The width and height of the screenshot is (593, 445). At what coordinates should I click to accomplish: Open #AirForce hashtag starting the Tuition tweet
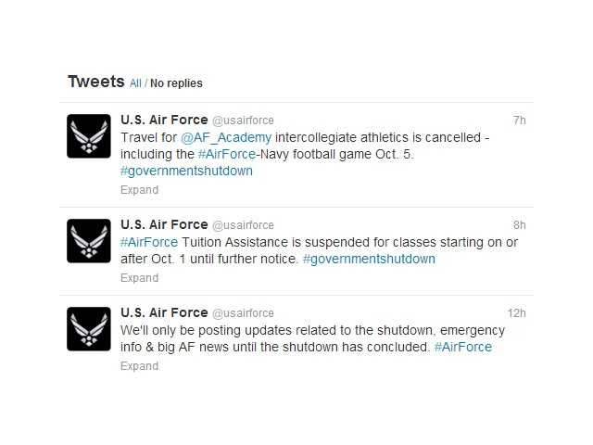(x=149, y=242)
